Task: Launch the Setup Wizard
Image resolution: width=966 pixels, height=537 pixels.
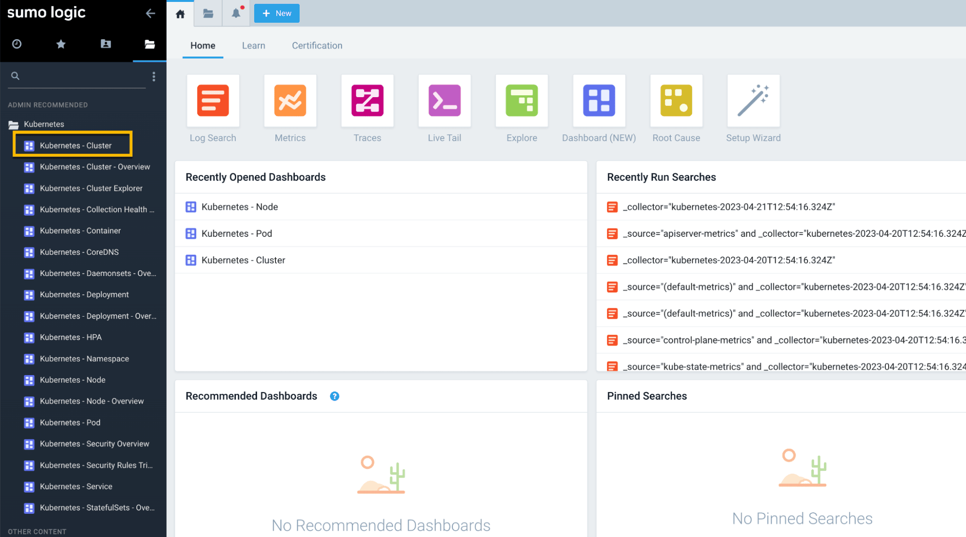Action: click(x=753, y=101)
